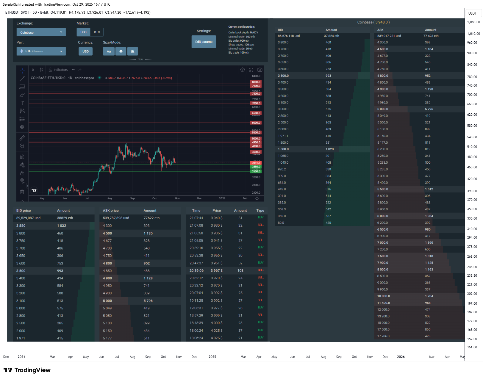Click the 3941.5 current price label

(256, 163)
